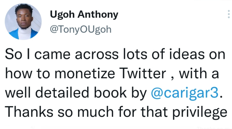Viewport: 232px width, 129px height.
Task: Open the tweet's three-dot more options menu
Action: click(x=229, y=14)
